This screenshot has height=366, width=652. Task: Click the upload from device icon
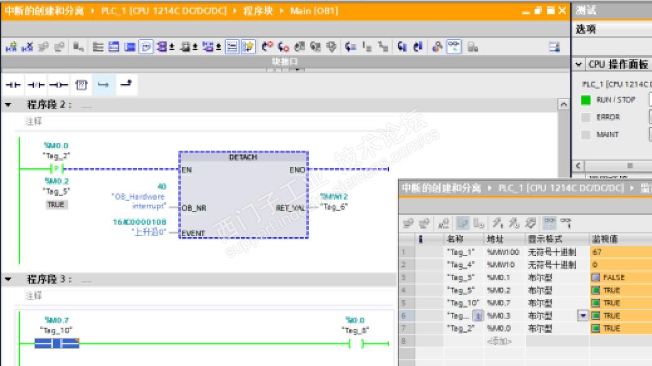coord(418,47)
